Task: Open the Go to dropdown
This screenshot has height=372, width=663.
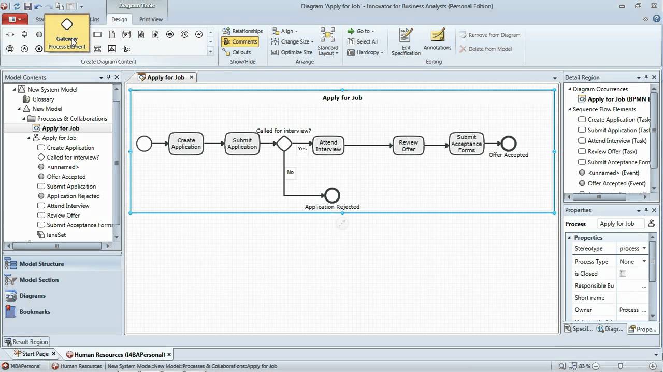Action: [x=361, y=31]
